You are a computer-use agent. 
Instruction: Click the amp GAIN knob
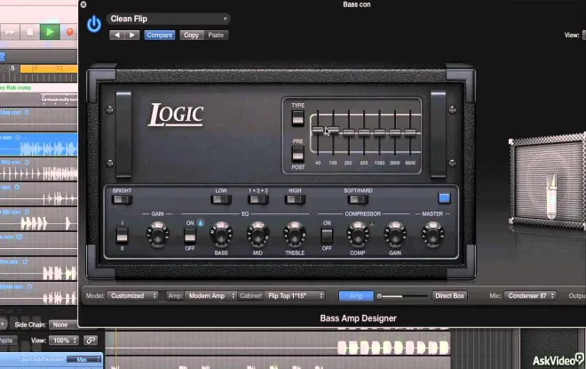point(157,235)
